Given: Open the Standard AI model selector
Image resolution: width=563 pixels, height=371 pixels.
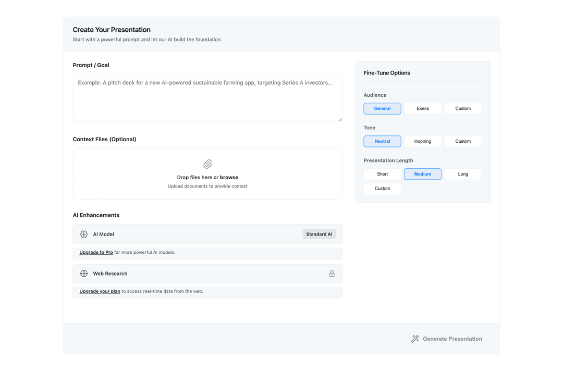Looking at the screenshot, I should [319, 234].
